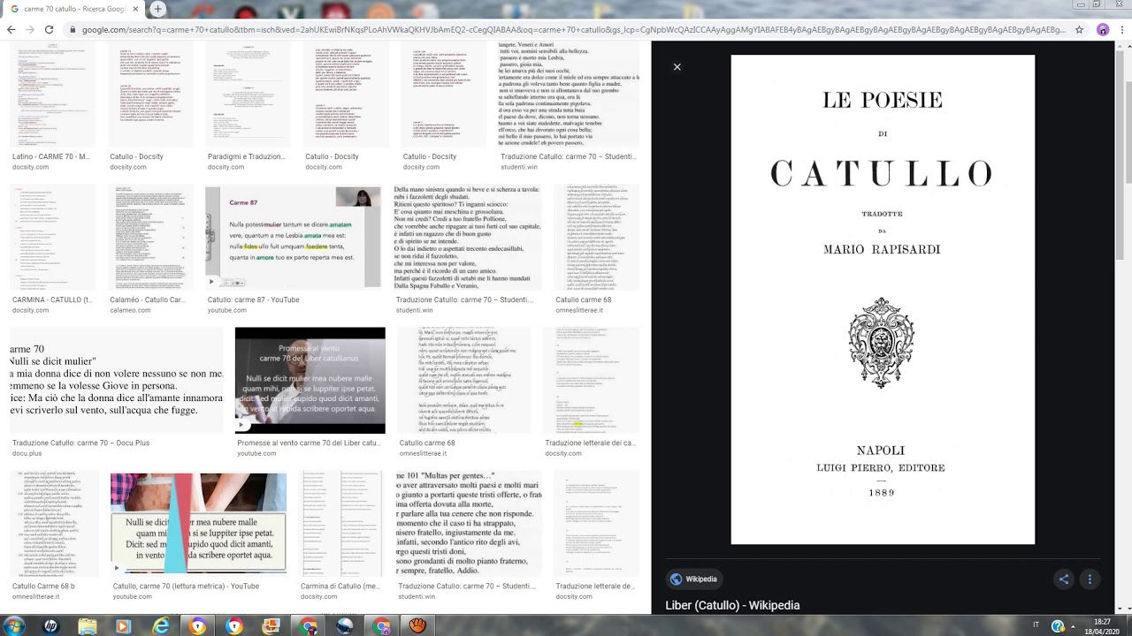The height and width of the screenshot is (636, 1132).
Task: Click 'Carmina di Catullo' caption link
Action: pyautogui.click(x=340, y=586)
